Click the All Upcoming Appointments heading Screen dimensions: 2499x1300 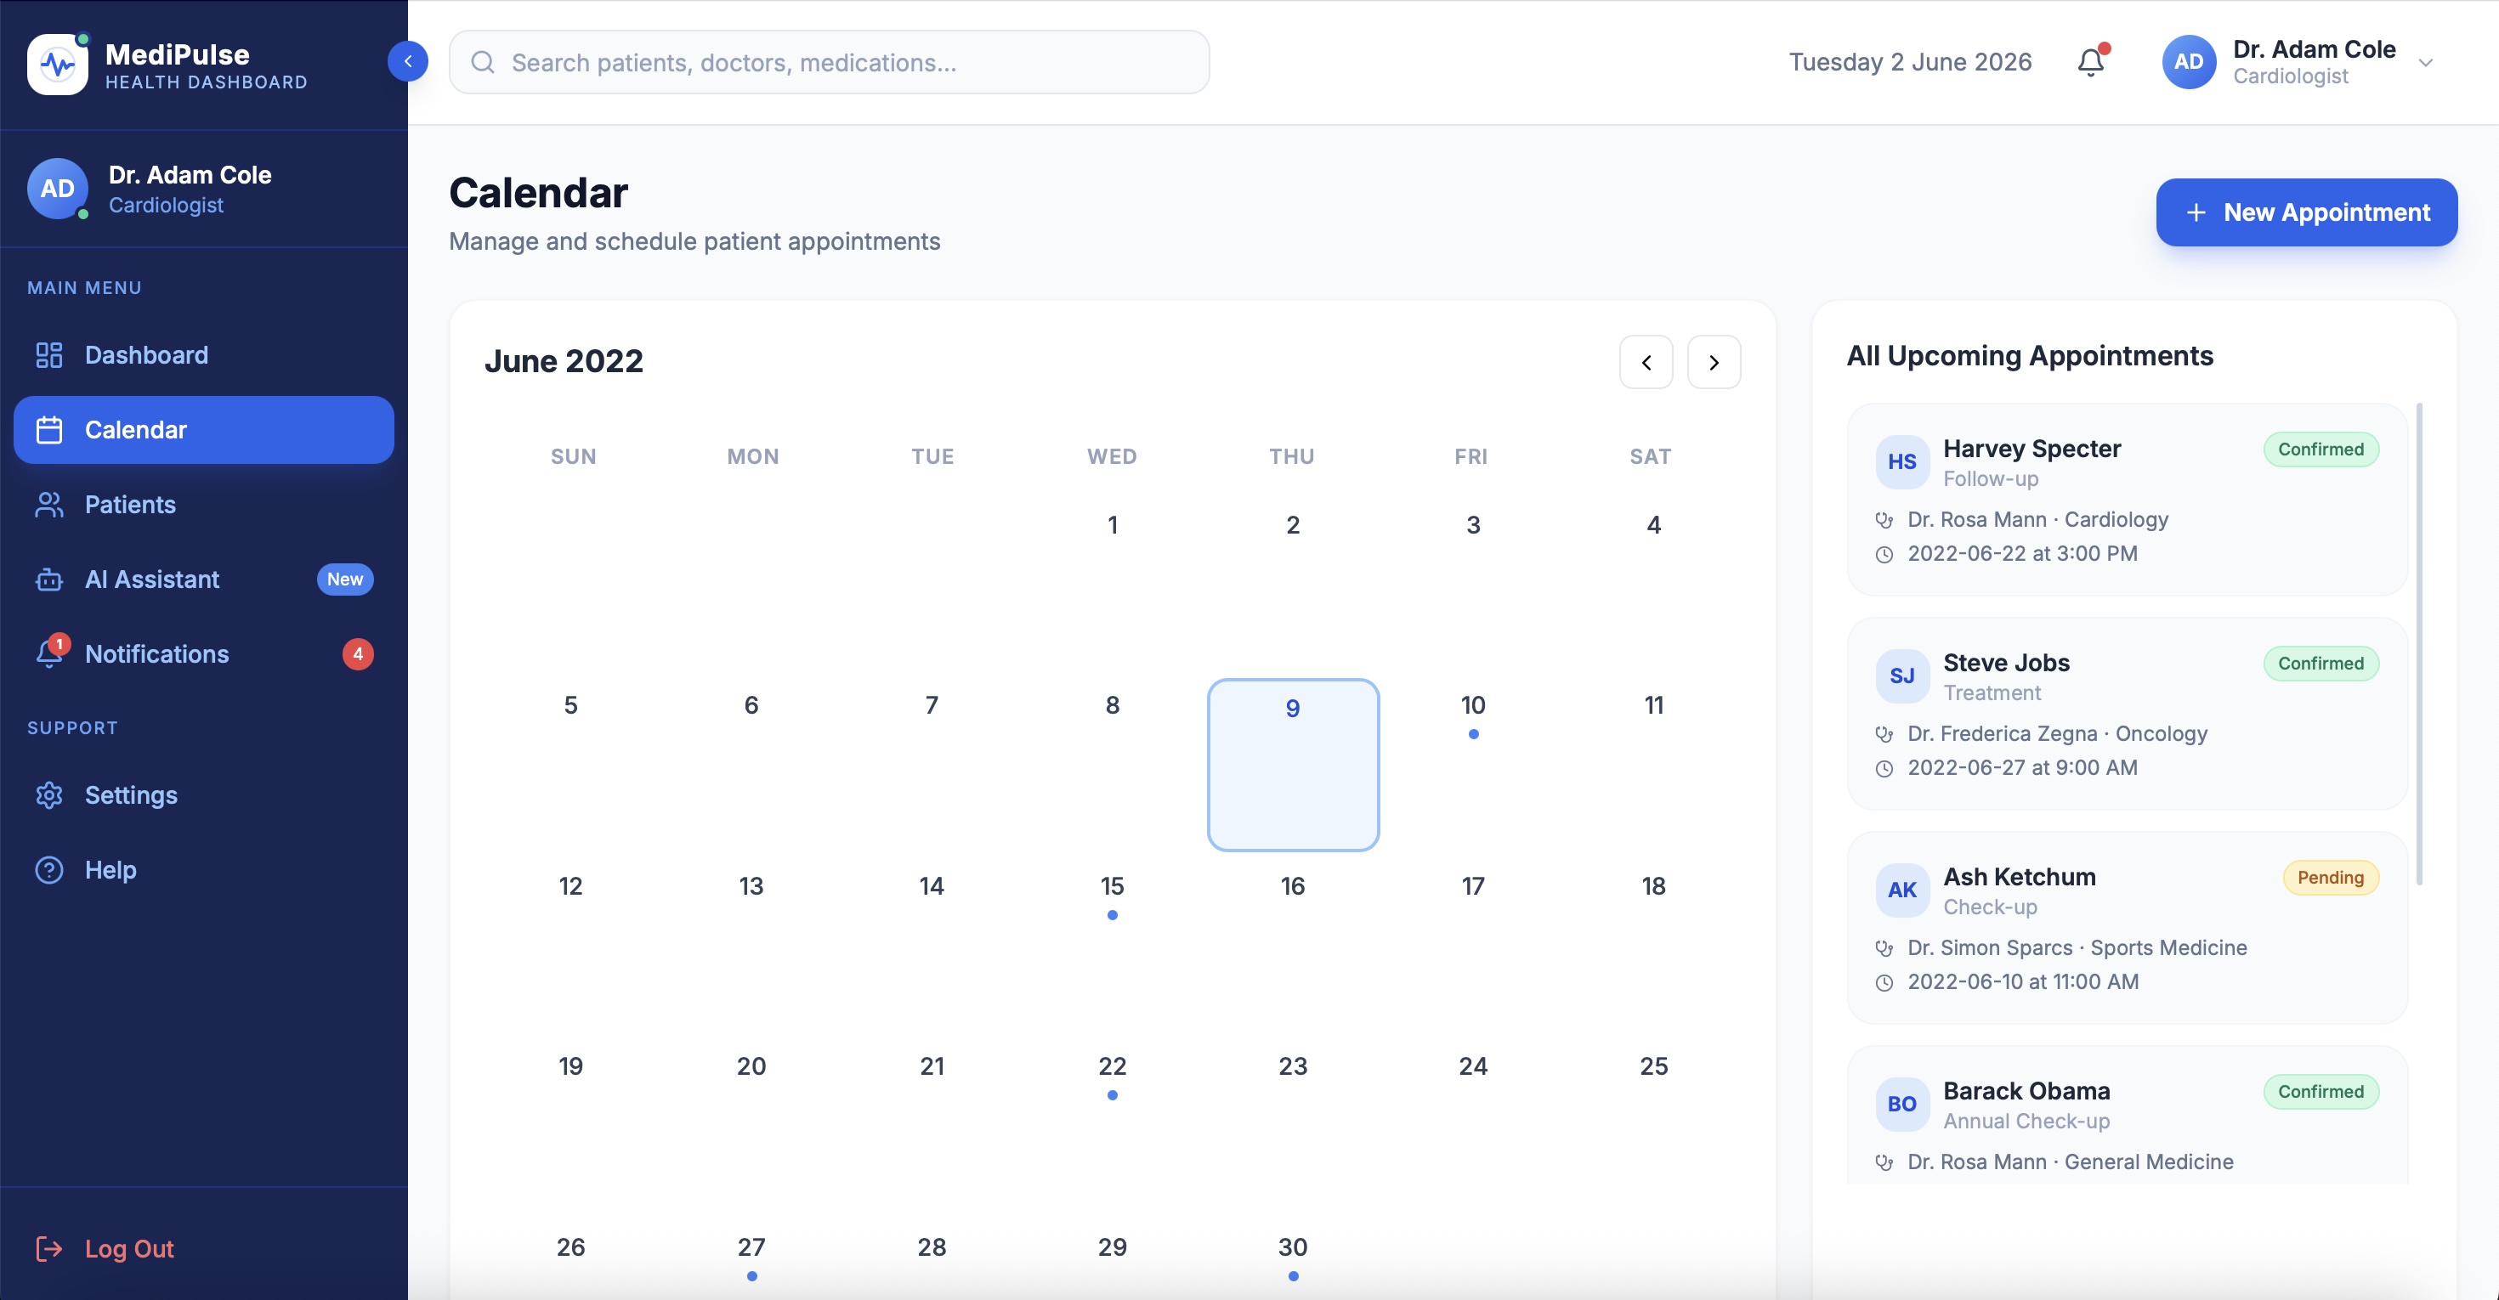(2030, 356)
